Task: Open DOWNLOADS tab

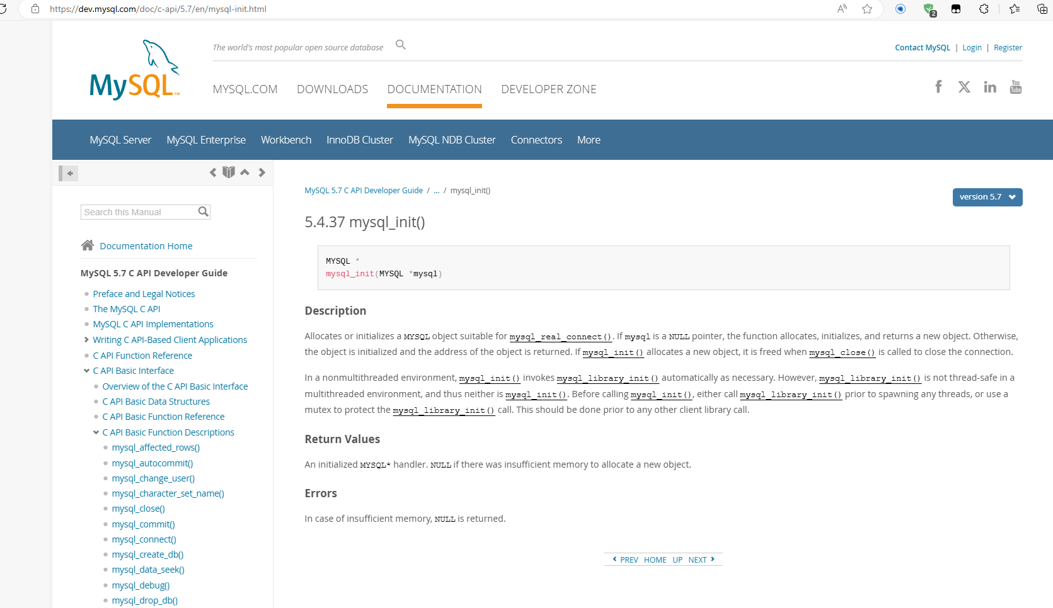Action: click(x=333, y=89)
